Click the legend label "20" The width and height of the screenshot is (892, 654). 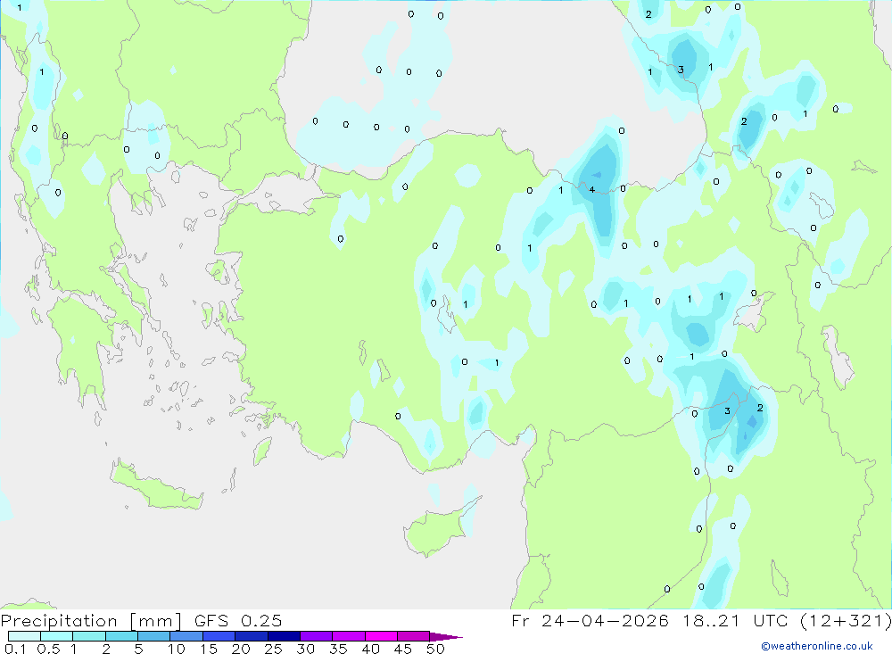click(241, 649)
